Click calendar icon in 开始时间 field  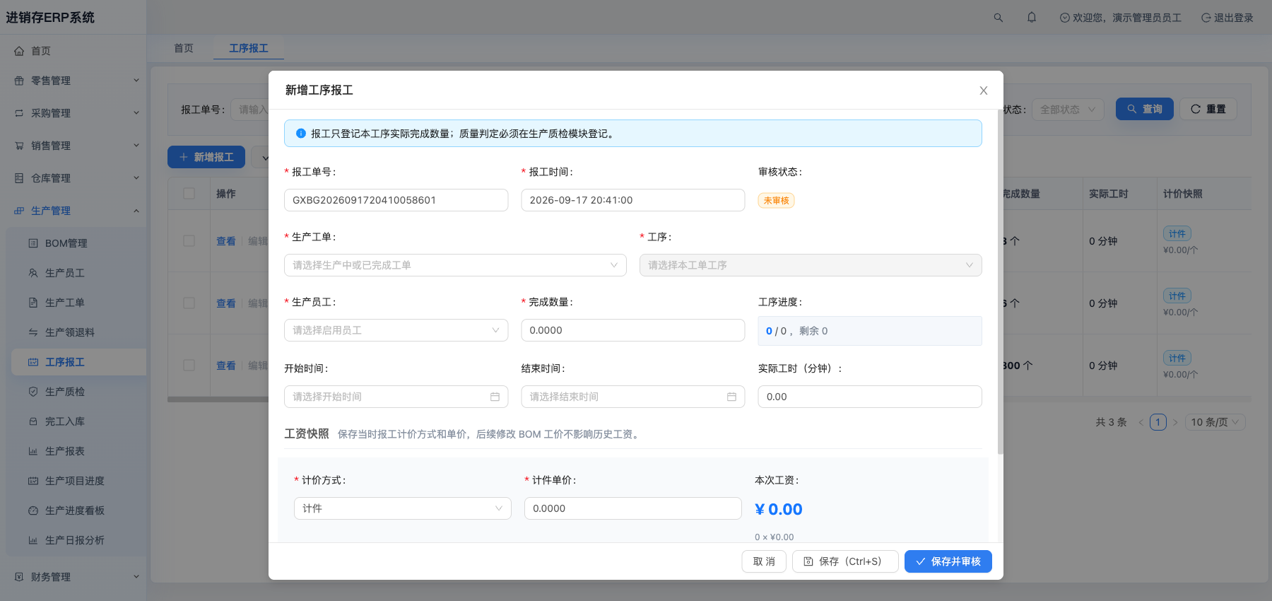pos(495,397)
